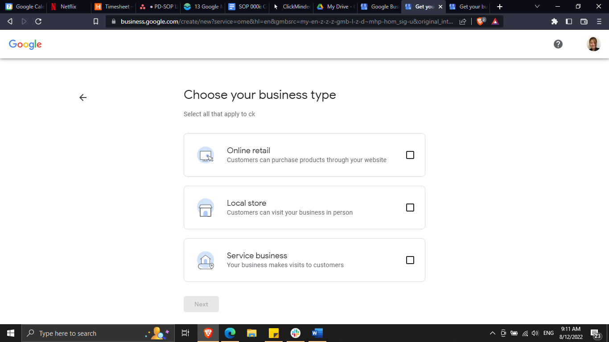Image resolution: width=609 pixels, height=342 pixels.
Task: Click the Next button
Action: pos(201,304)
